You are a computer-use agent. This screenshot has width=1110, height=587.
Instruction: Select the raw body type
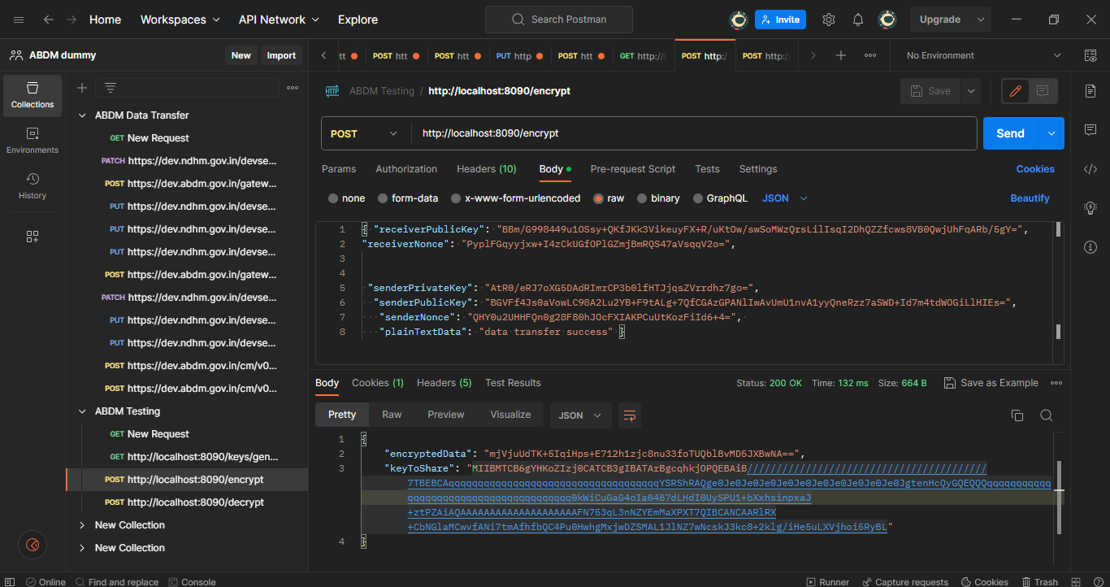(x=609, y=198)
